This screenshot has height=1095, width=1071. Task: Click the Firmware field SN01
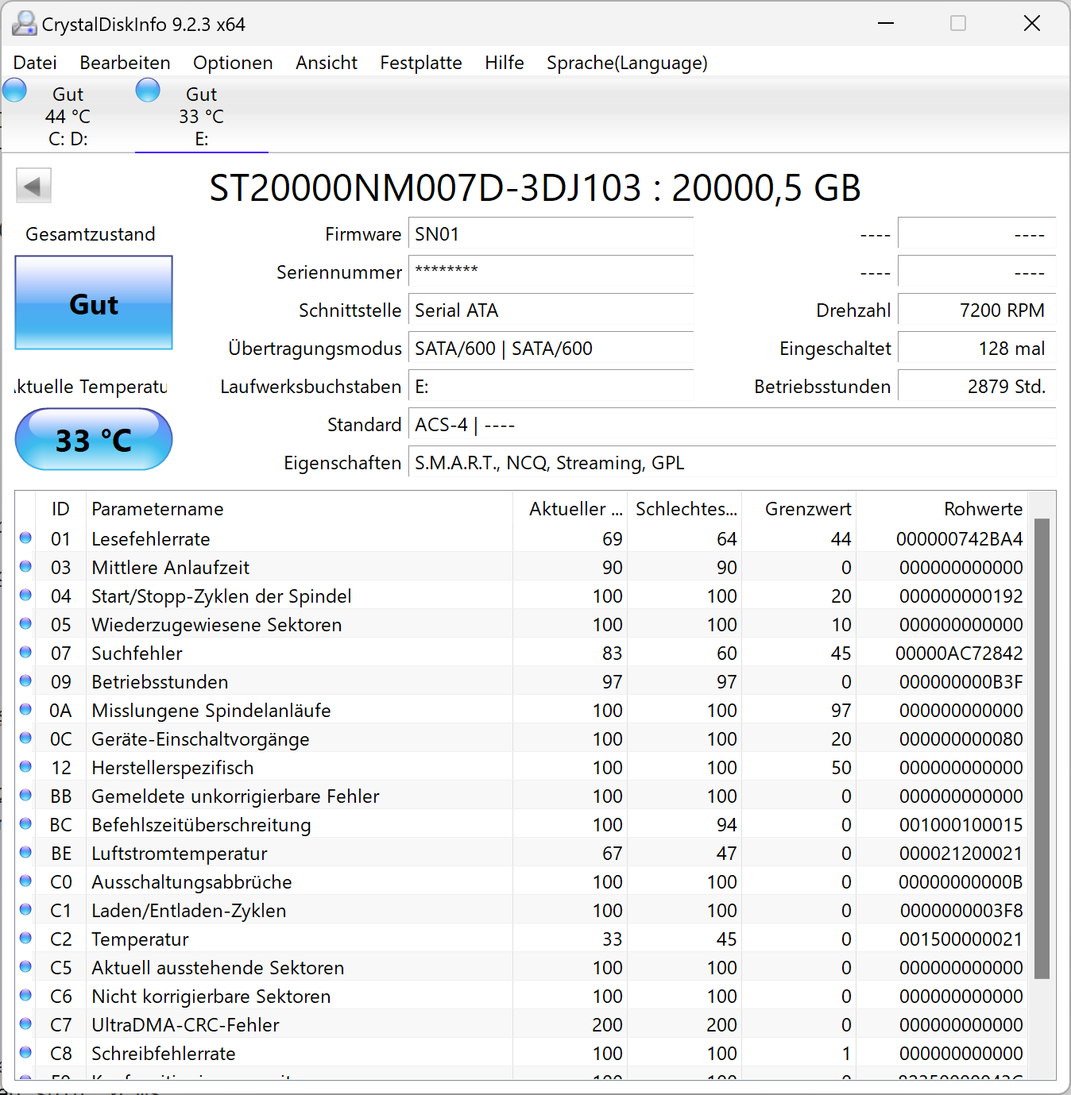[x=551, y=234]
